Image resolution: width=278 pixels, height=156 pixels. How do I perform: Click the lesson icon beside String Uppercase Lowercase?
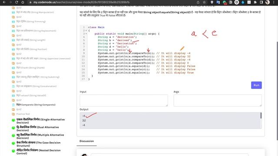click(x=13, y=58)
